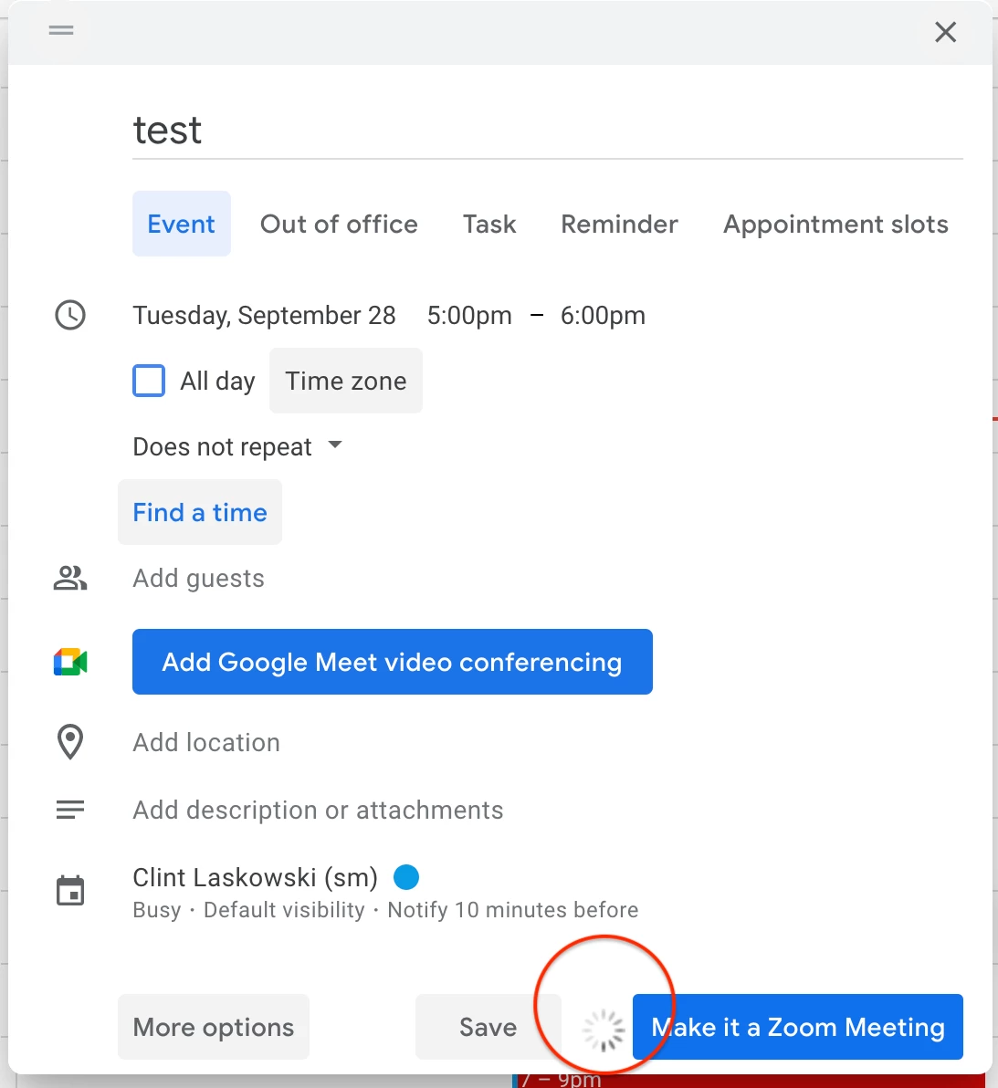The width and height of the screenshot is (998, 1088).
Task: Save the event
Action: 488,1027
